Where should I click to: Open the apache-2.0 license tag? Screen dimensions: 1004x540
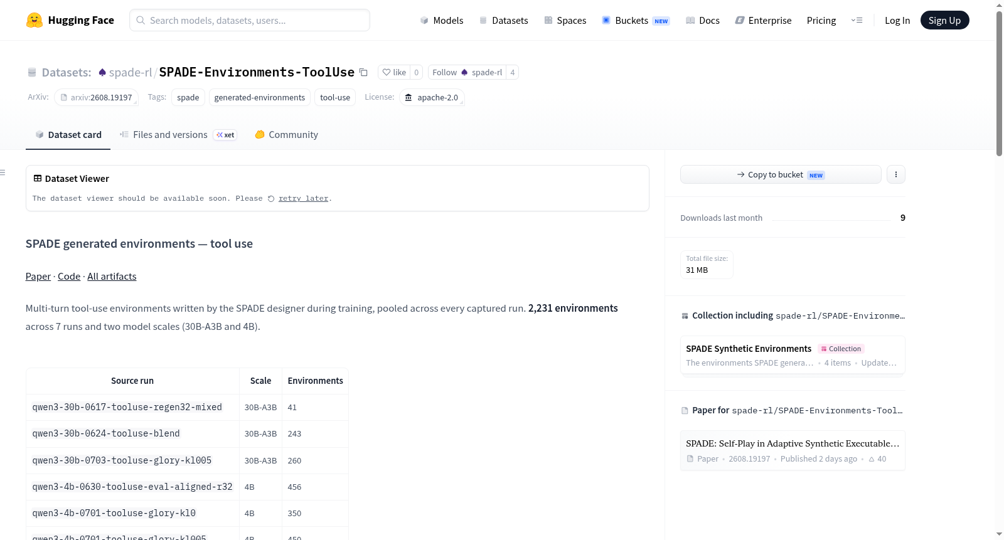[x=432, y=97]
